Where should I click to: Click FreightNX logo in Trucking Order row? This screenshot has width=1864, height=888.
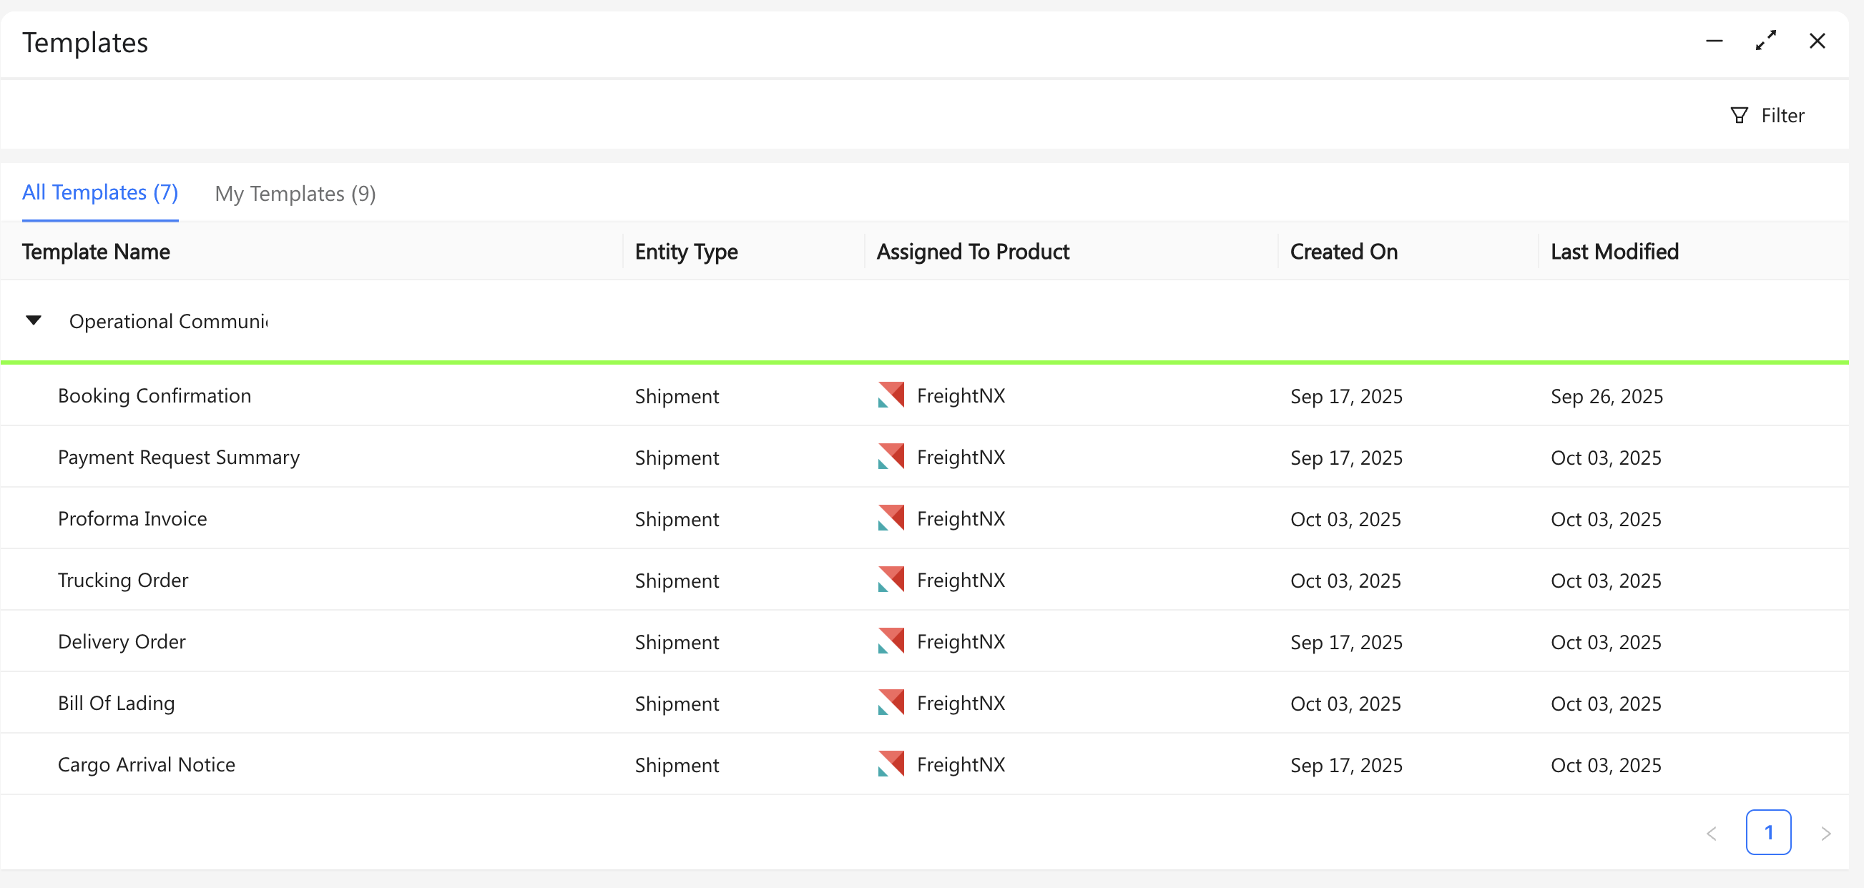click(x=891, y=580)
